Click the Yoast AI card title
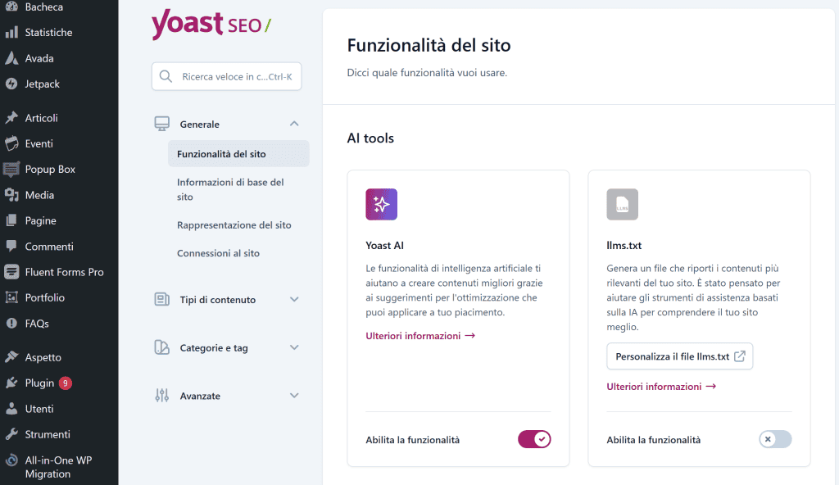The width and height of the screenshot is (839, 485). (385, 245)
